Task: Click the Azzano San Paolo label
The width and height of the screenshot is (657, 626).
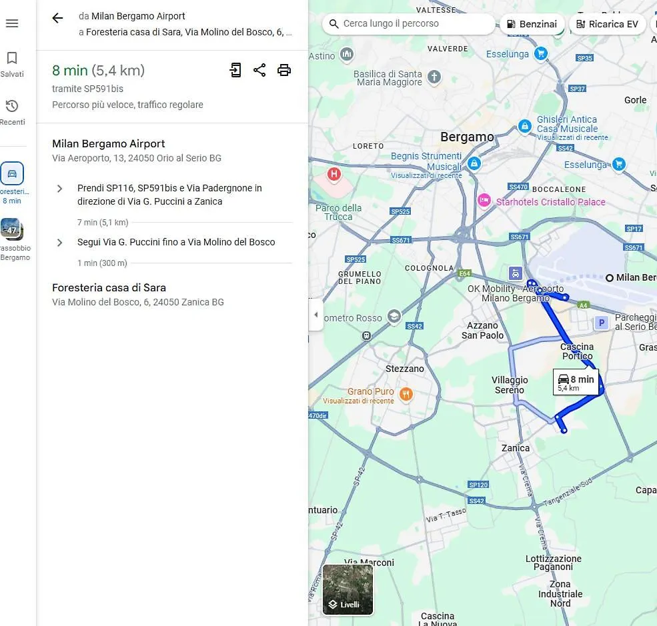Action: tap(483, 331)
